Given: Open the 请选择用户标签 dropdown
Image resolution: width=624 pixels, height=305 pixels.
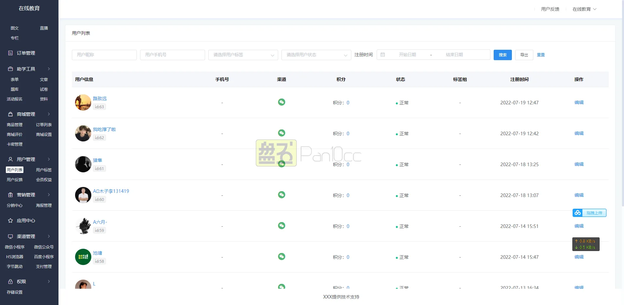Looking at the screenshot, I should (243, 55).
